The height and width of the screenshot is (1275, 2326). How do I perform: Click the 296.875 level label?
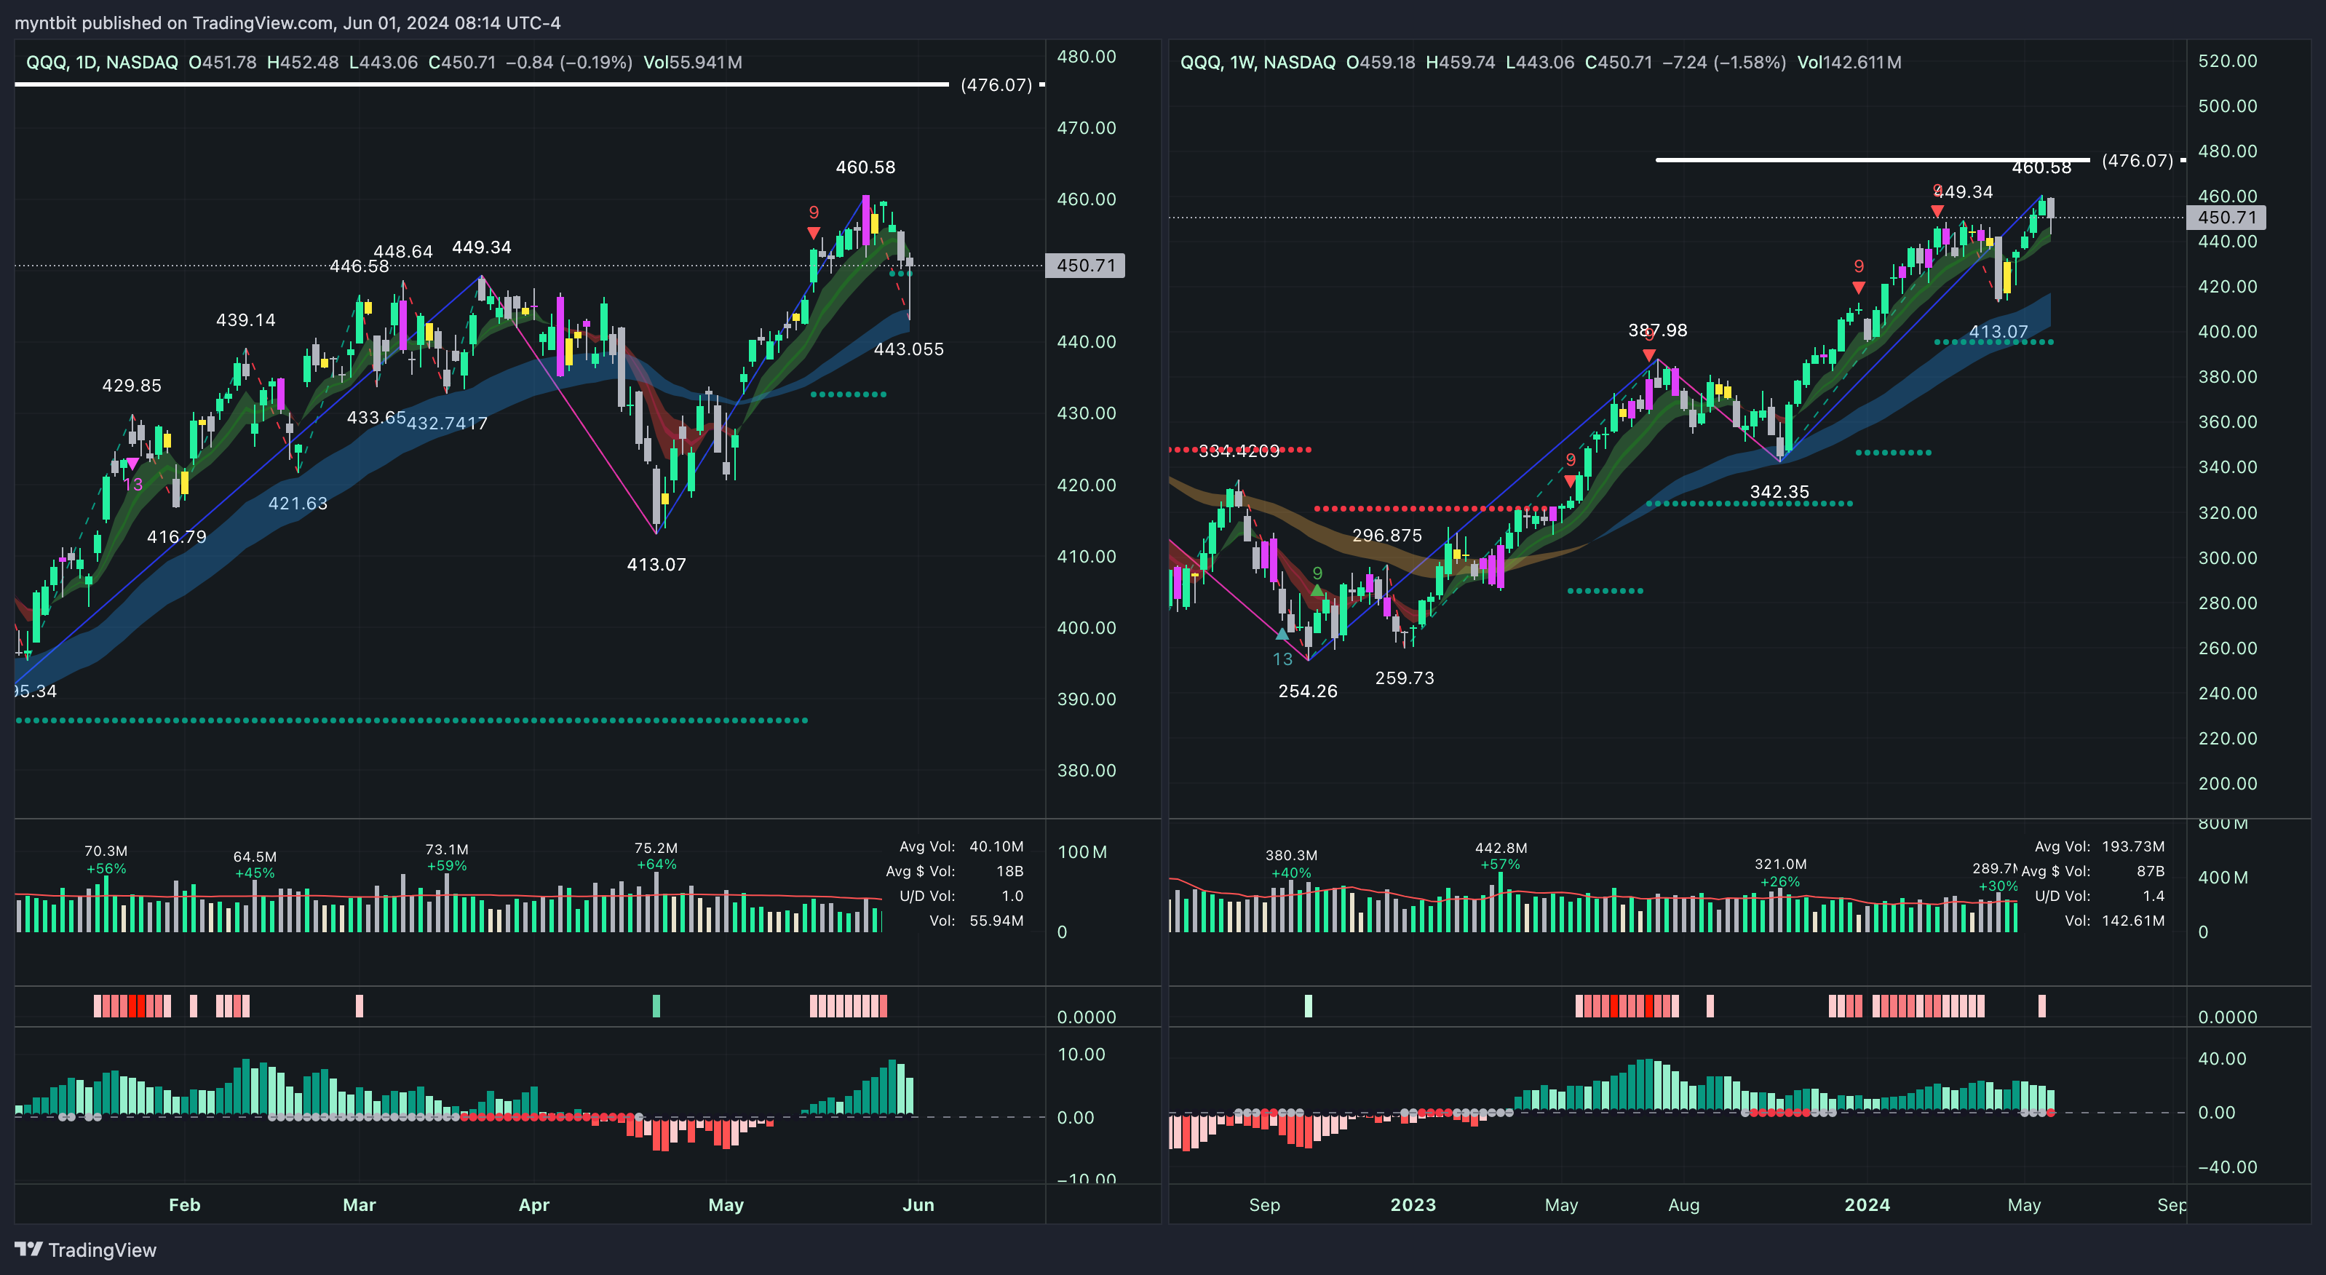tap(1387, 536)
